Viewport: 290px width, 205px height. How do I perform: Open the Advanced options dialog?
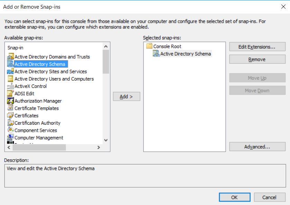tap(257, 146)
